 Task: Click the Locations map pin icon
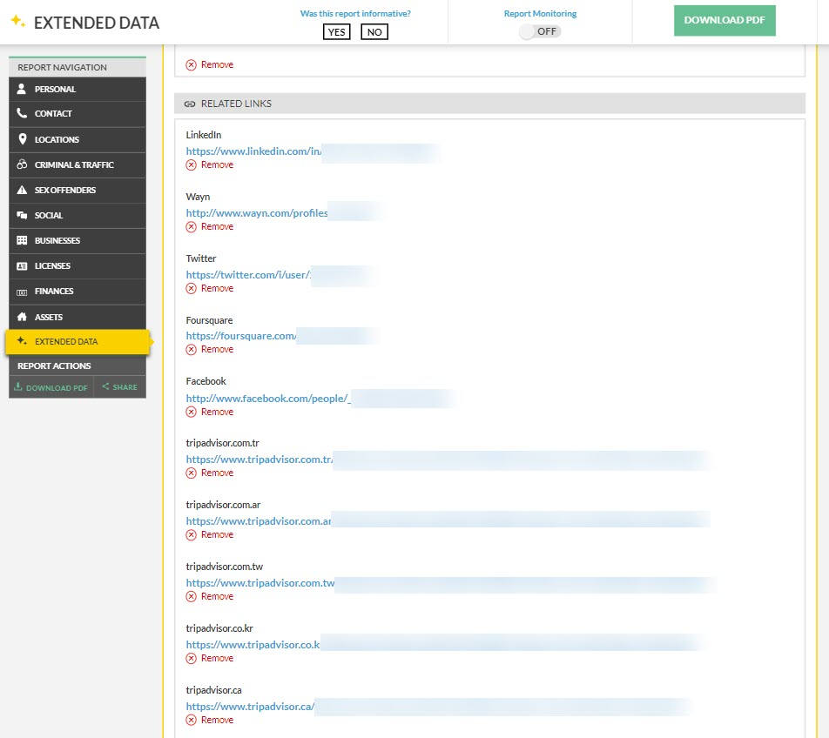[23, 139]
